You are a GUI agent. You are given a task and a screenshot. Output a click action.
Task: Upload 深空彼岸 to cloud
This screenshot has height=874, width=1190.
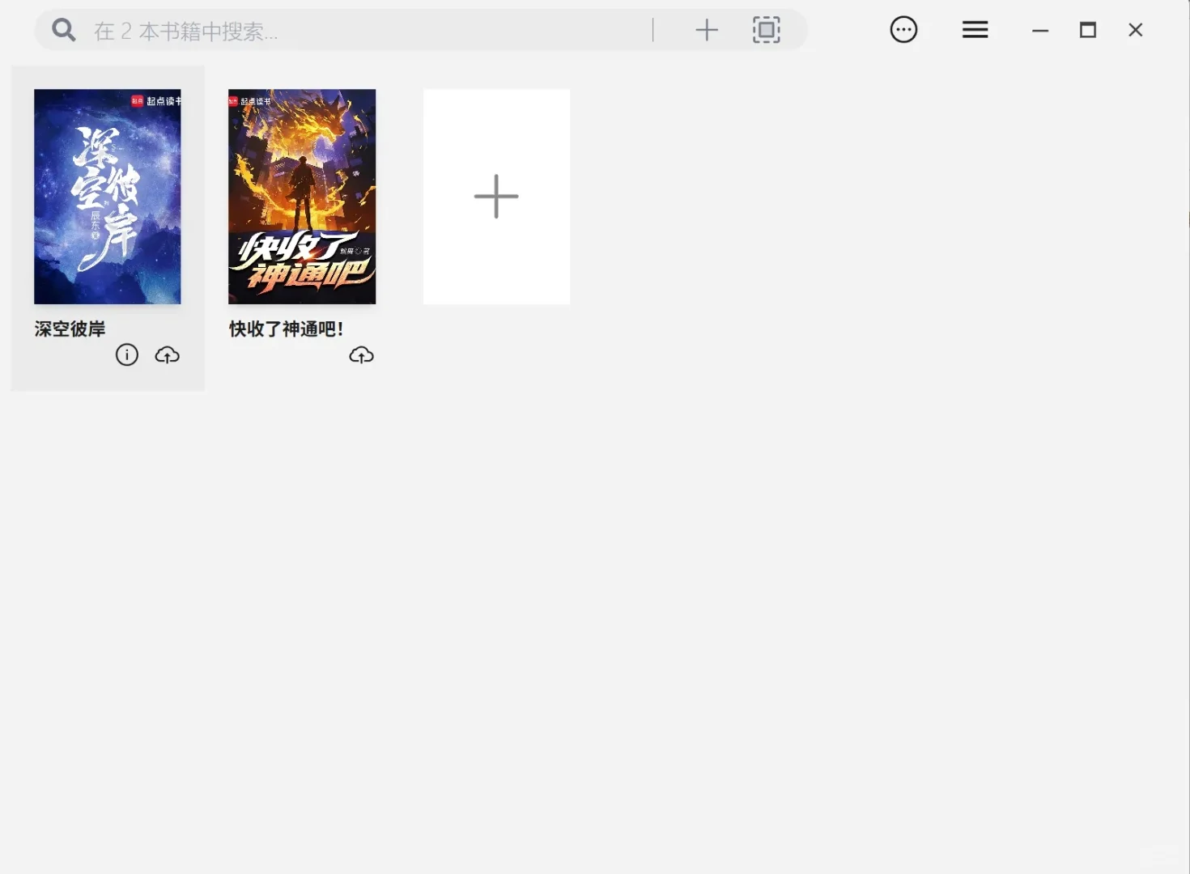point(168,354)
